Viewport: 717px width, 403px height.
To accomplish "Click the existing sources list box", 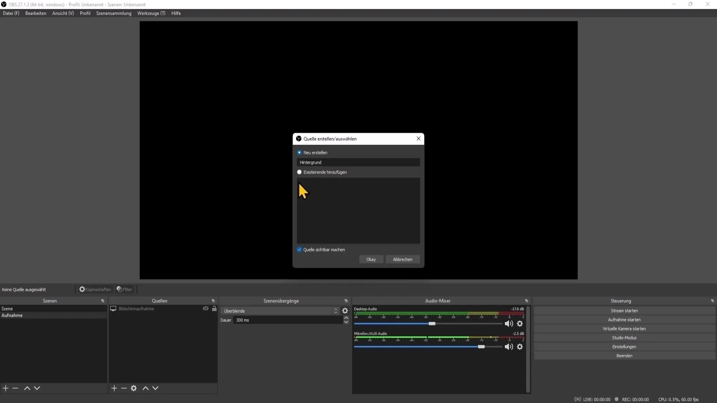I will [358, 211].
